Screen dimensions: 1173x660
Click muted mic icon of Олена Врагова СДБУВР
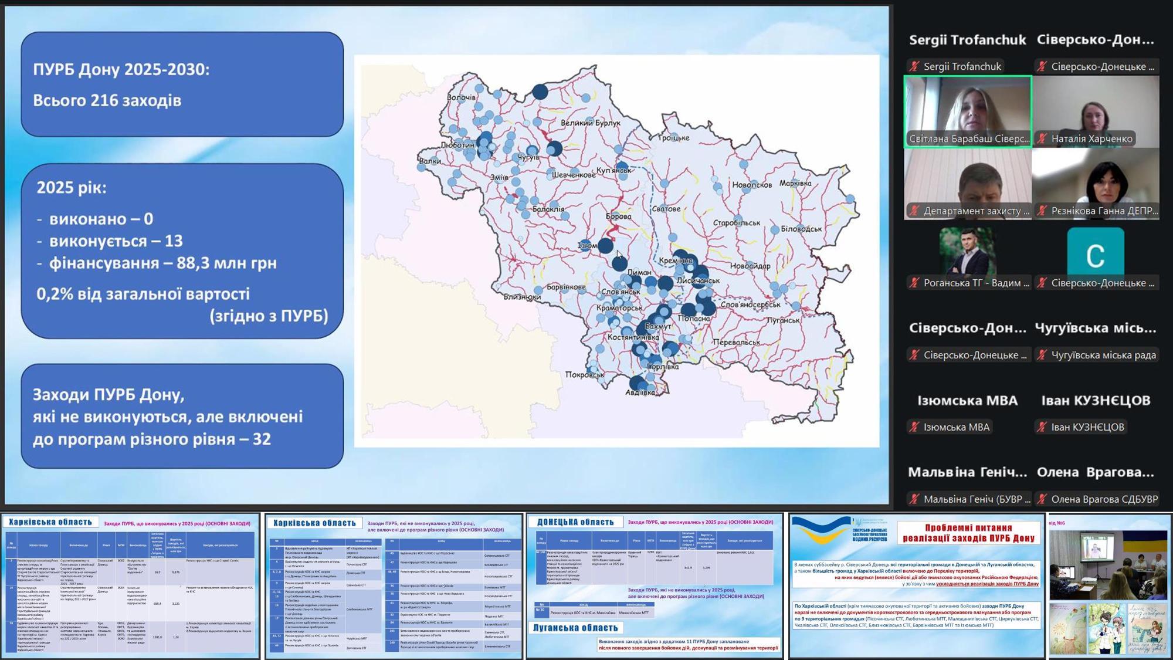click(x=1042, y=499)
